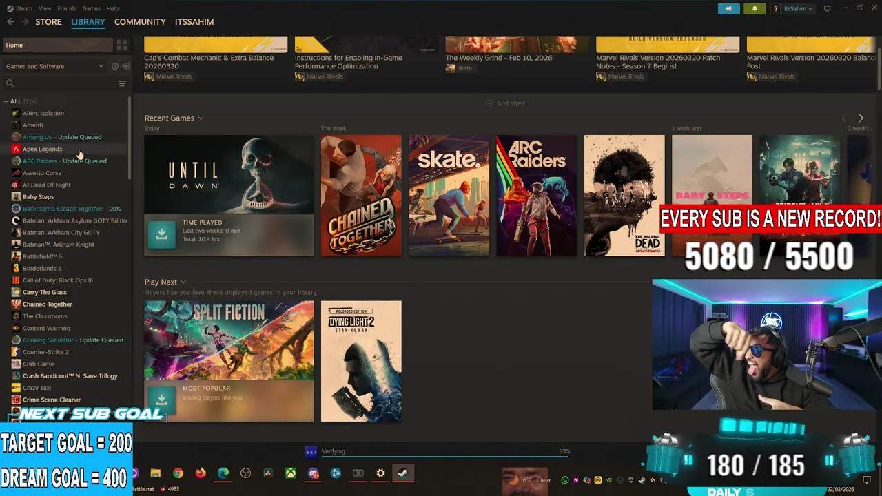
Task: Add shelf to library home
Action: [x=505, y=103]
